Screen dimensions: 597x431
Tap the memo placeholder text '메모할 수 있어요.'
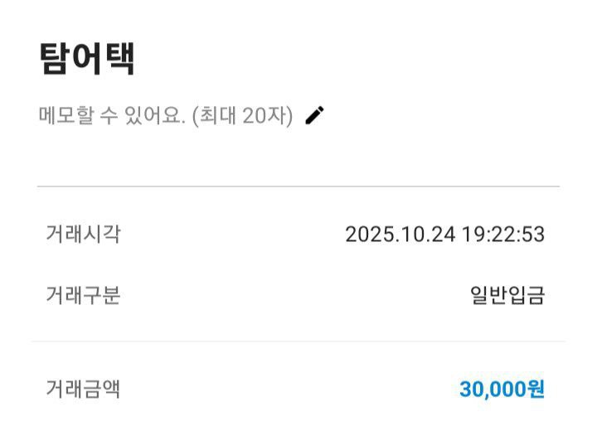click(x=112, y=117)
